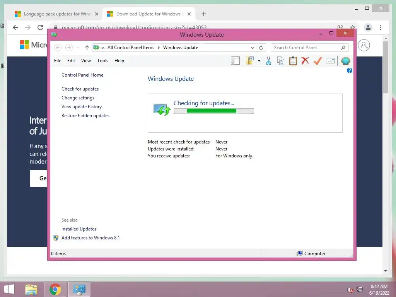
Task: Click the magnifier icon in search box
Action: 343,48
